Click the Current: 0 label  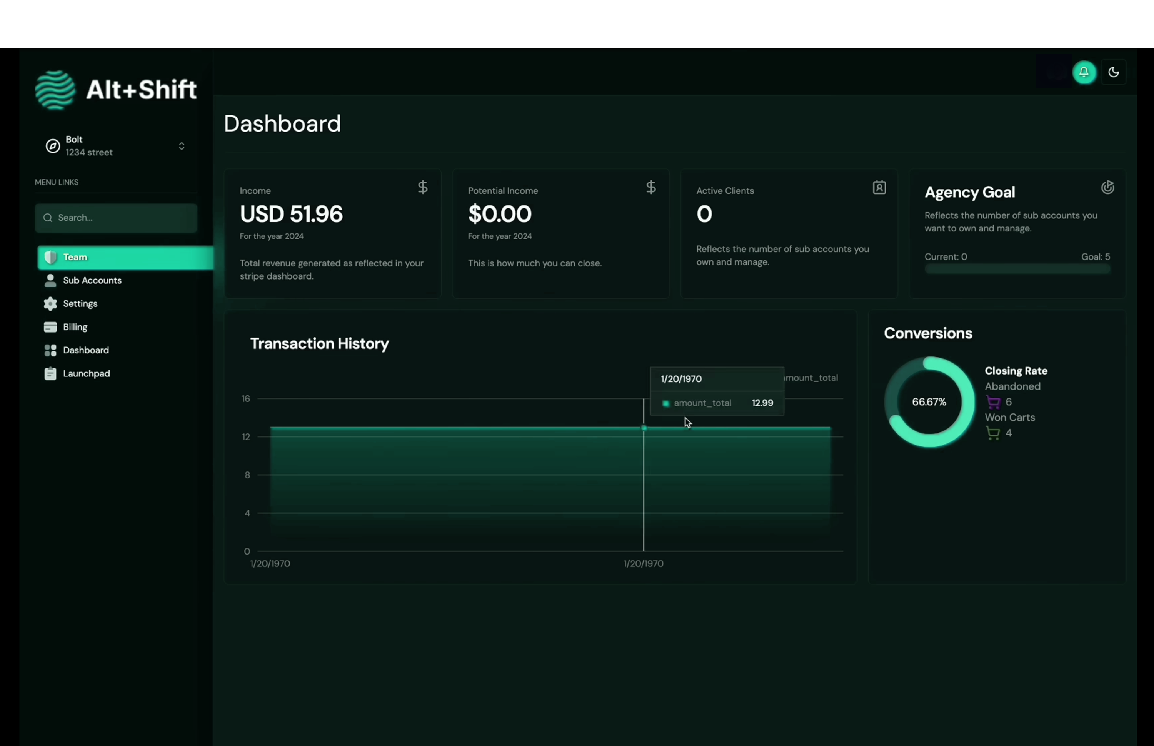[x=946, y=257]
